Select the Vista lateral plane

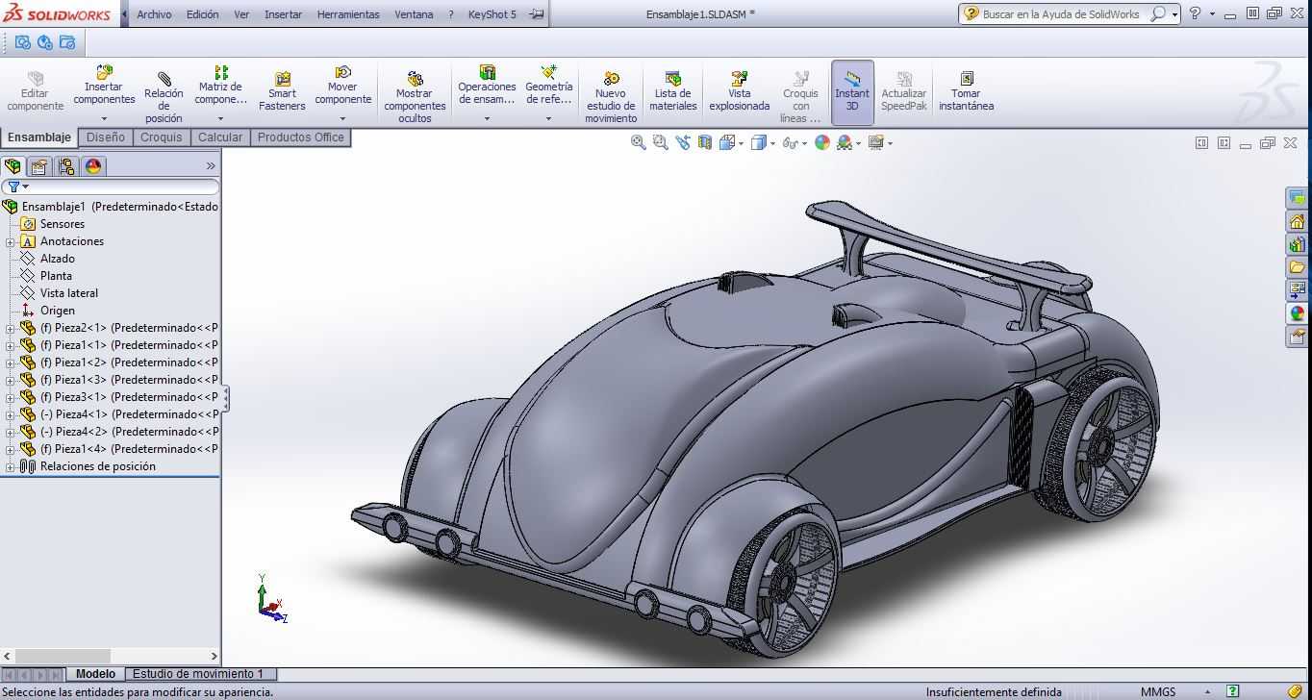[x=59, y=293]
